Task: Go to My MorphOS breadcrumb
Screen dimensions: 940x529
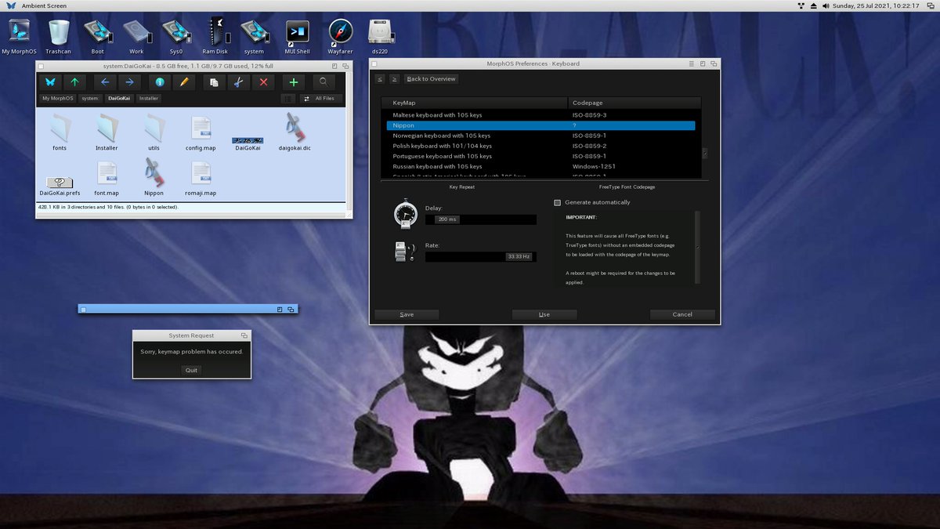Action: tap(57, 99)
